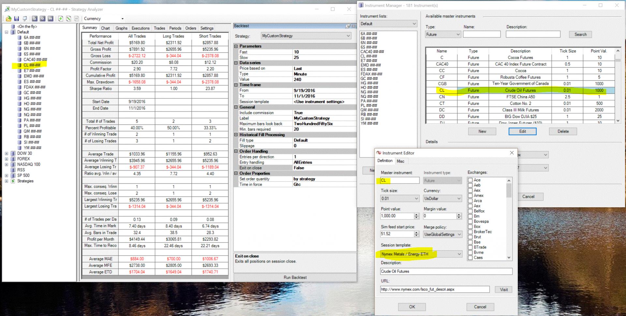Check the Ace exchange checkbox
Screen dimensions: 626x316
tap(470, 180)
